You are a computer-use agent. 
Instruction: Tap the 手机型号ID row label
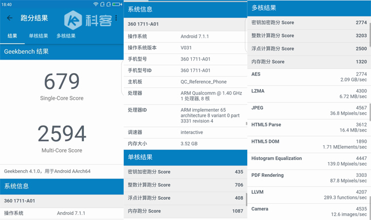[140, 70]
